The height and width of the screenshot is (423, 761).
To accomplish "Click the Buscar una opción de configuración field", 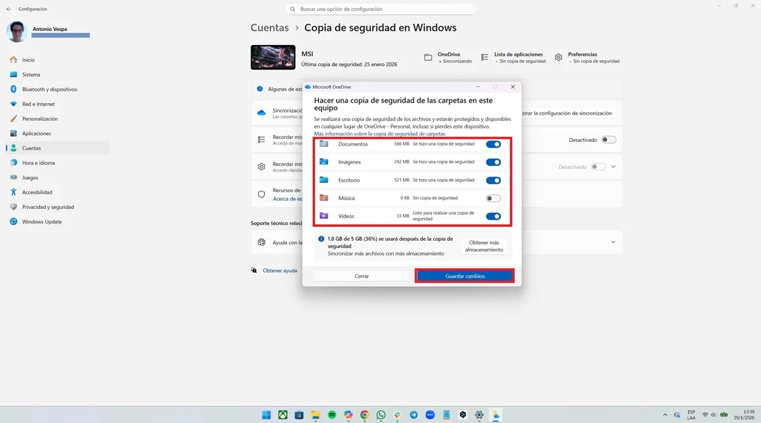I will click(380, 9).
